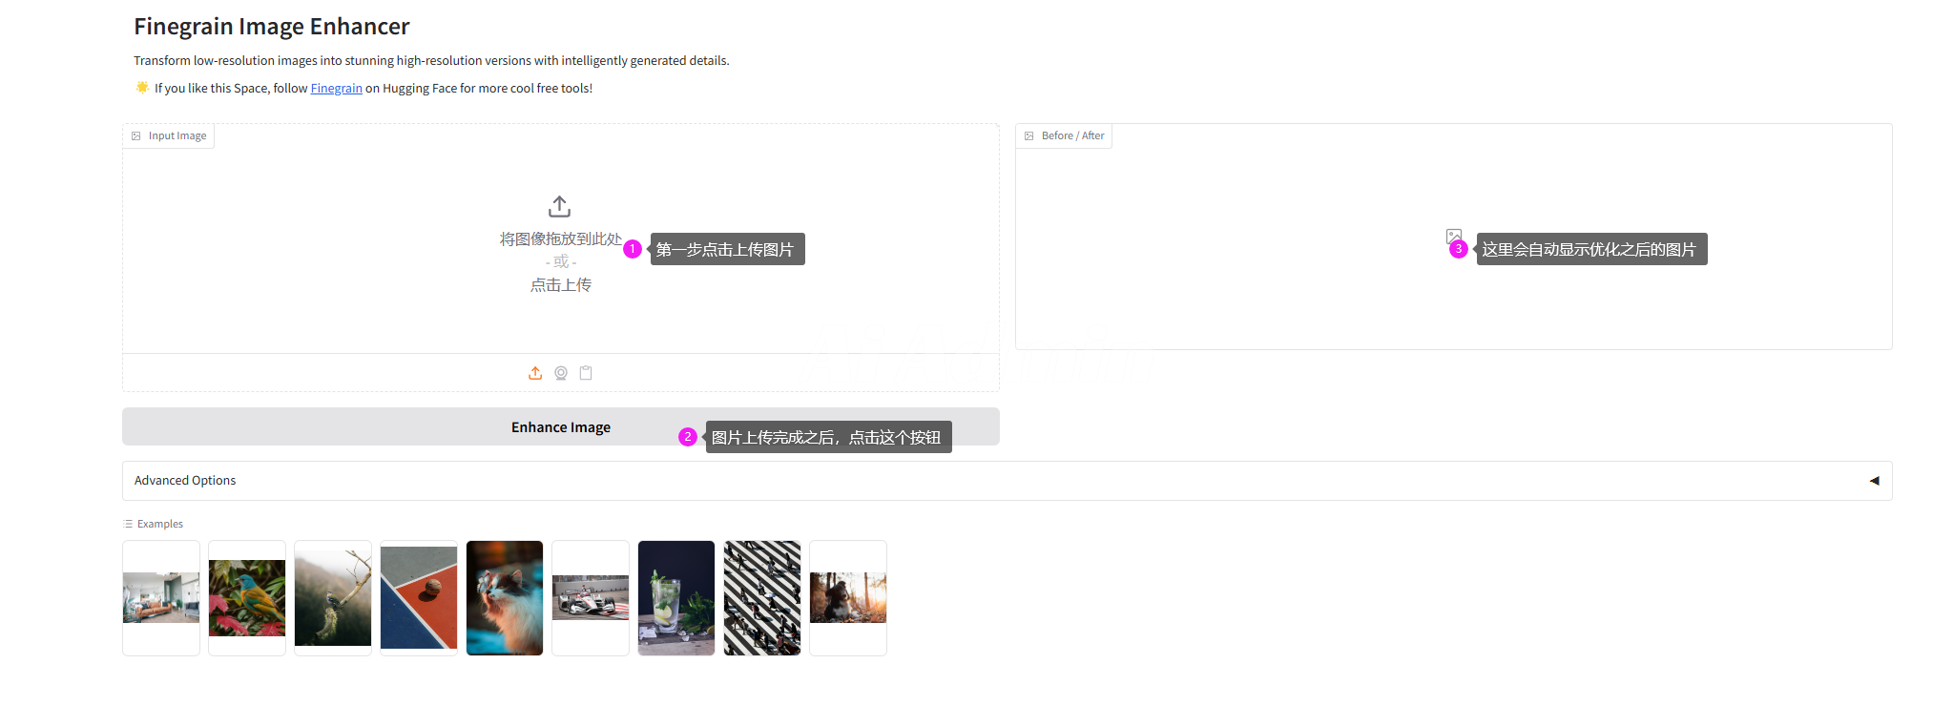1953x705 pixels.
Task: Open the Advanced Options section label
Action: click(x=185, y=481)
